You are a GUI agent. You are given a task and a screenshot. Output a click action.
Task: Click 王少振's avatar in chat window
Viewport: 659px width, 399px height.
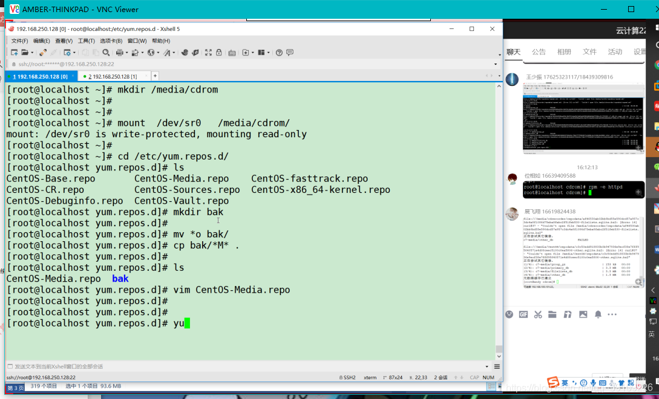pyautogui.click(x=512, y=79)
